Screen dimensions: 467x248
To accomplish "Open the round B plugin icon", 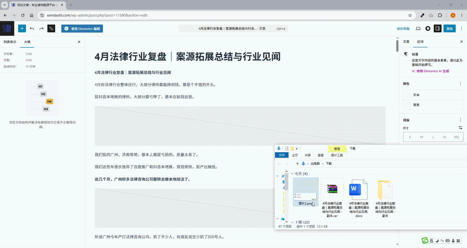I will (428, 28).
